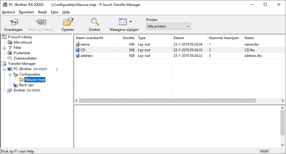Open the Weergave wijzigen dropdown arrow
286x154 pixels.
[x=131, y=22]
